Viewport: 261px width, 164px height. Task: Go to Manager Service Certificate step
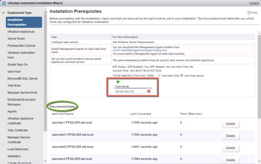pyautogui.click(x=19, y=140)
